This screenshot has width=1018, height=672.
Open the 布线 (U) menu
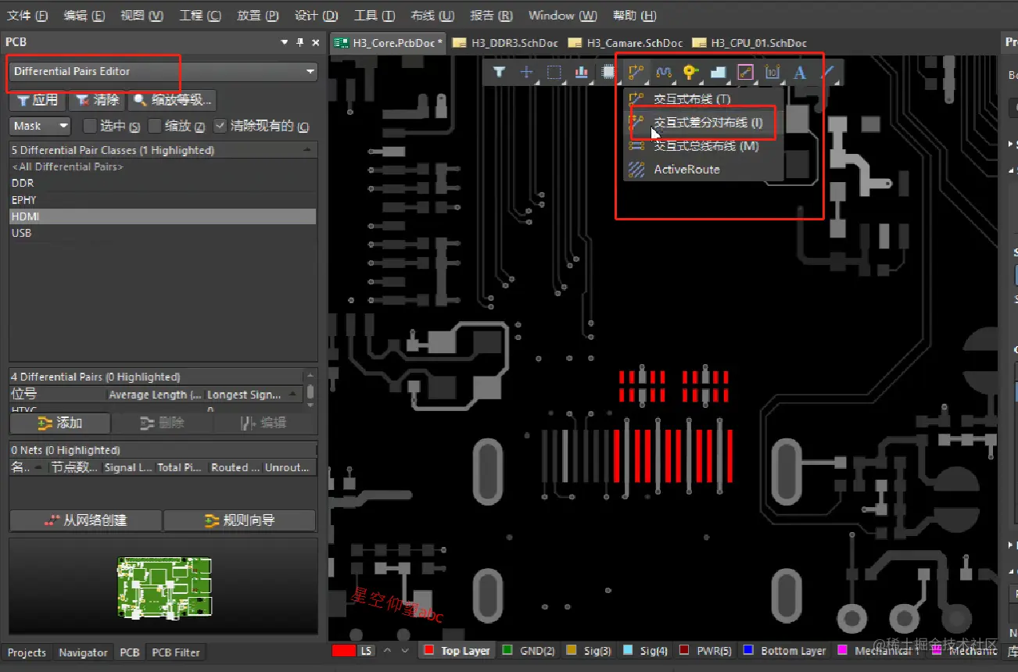point(432,16)
